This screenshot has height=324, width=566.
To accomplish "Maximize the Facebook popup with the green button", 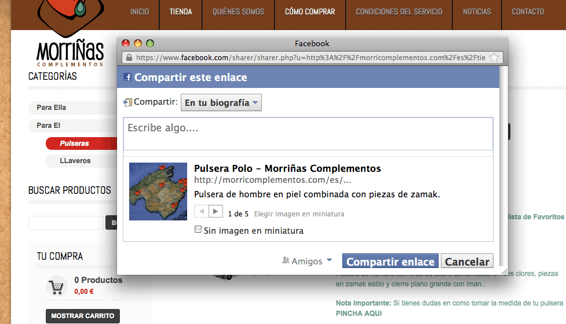I will pos(150,43).
